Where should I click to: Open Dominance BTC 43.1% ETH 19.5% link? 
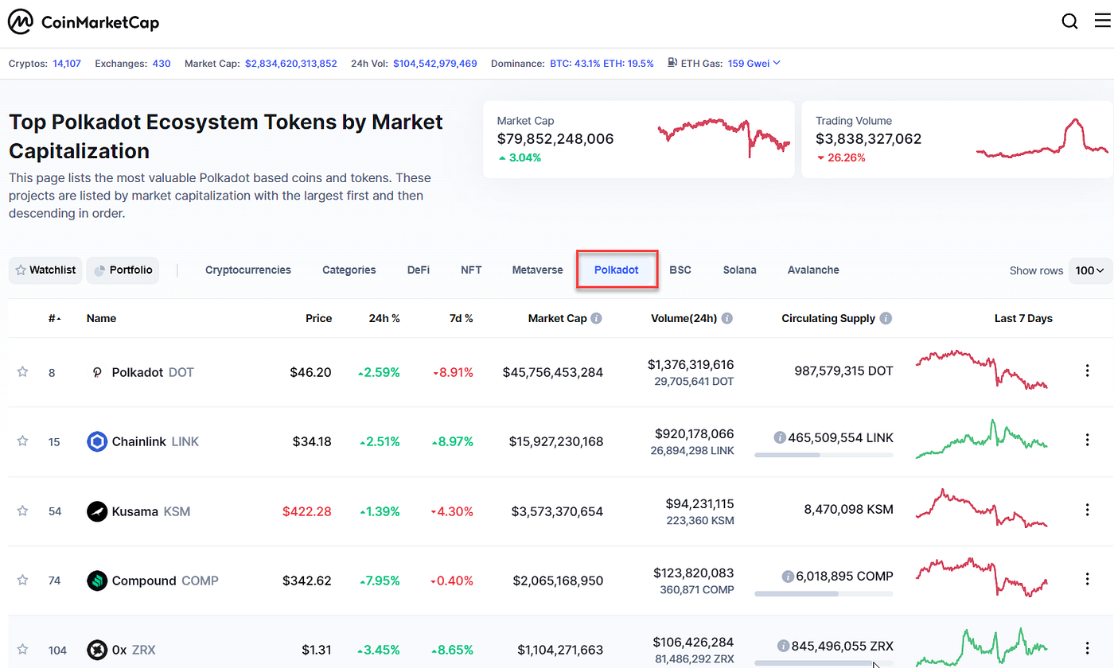click(602, 63)
